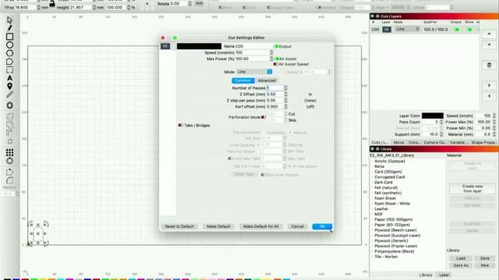Adjust the Z Offset (mm) stepper
The height and width of the screenshot is (280, 499).
pos(285,94)
